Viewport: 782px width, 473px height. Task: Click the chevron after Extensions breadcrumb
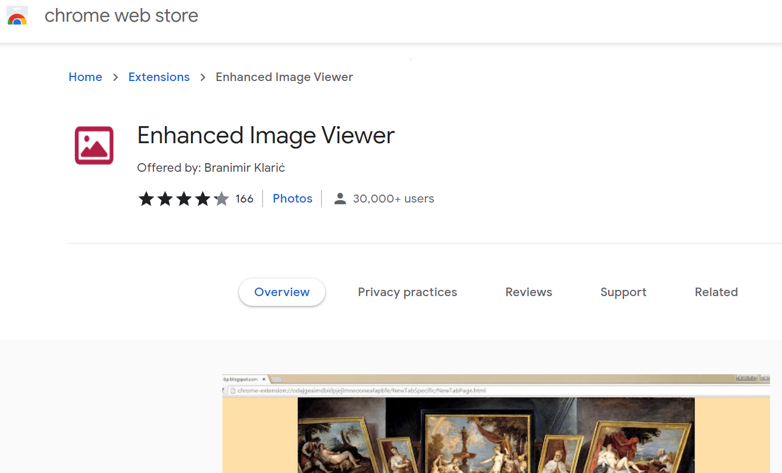tap(202, 77)
